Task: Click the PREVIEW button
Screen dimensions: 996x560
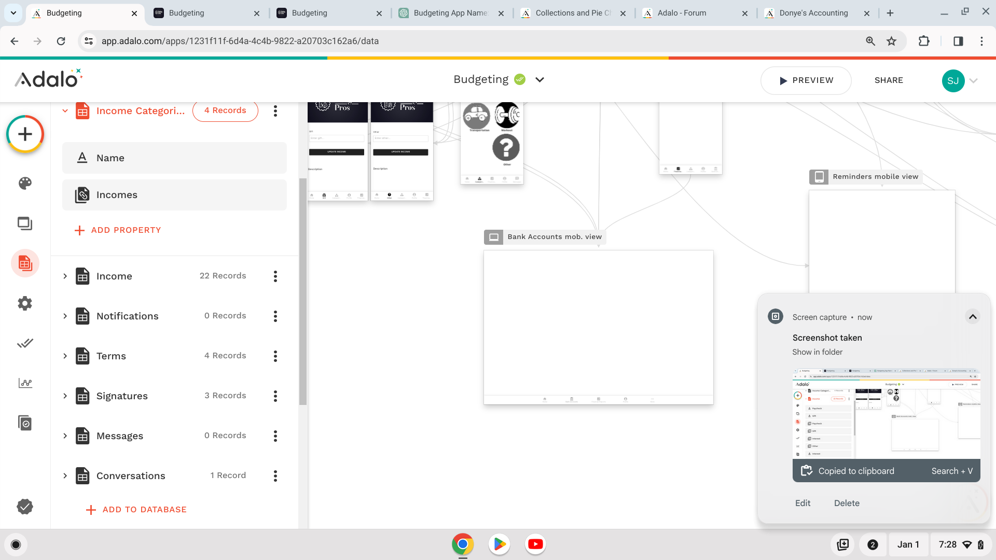Action: tap(806, 80)
